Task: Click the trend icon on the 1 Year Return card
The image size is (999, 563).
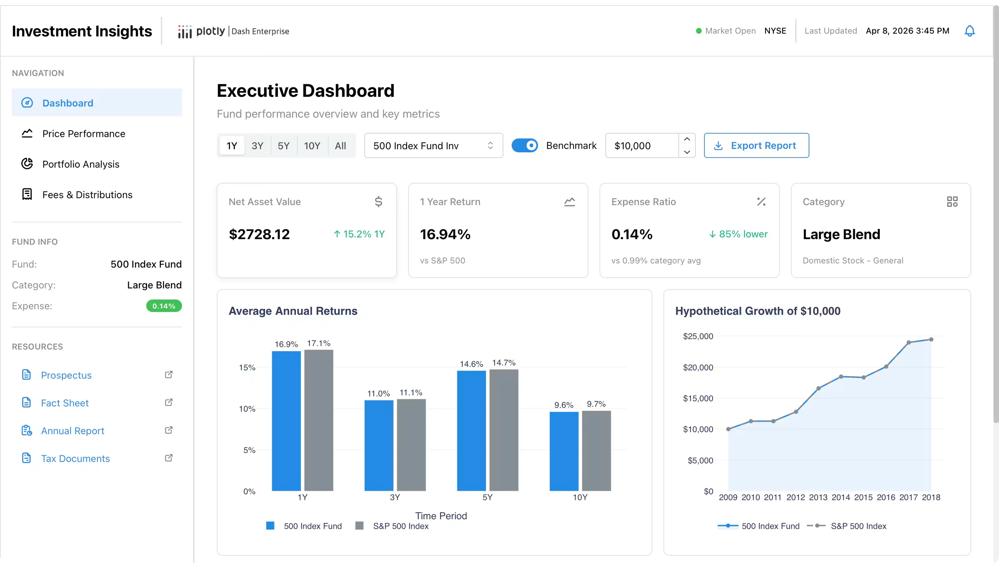Action: [570, 201]
